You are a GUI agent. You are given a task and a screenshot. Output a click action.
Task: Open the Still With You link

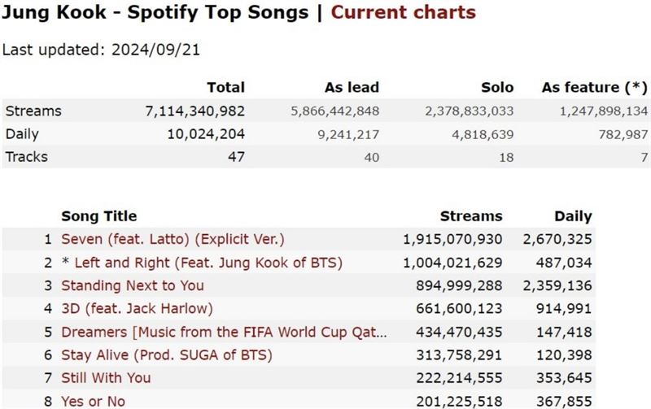coord(106,378)
